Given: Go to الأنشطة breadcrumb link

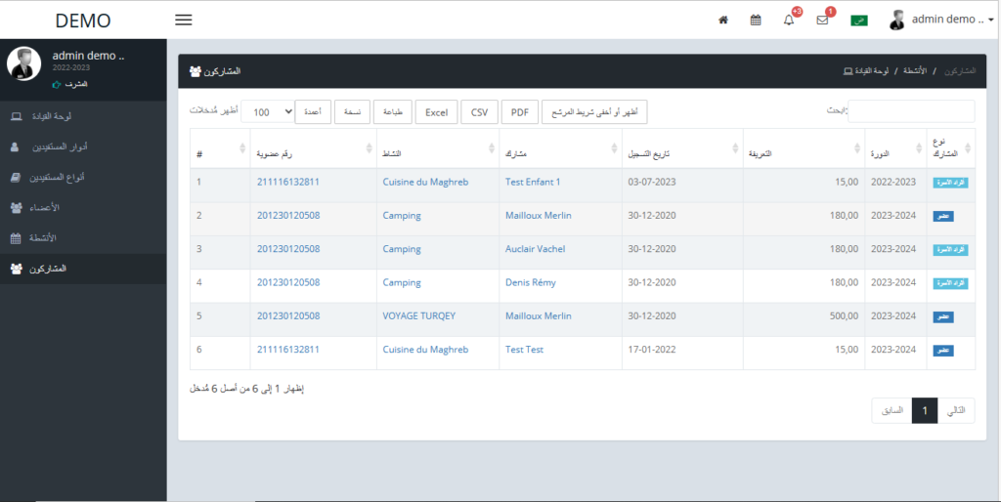Looking at the screenshot, I should (x=916, y=71).
